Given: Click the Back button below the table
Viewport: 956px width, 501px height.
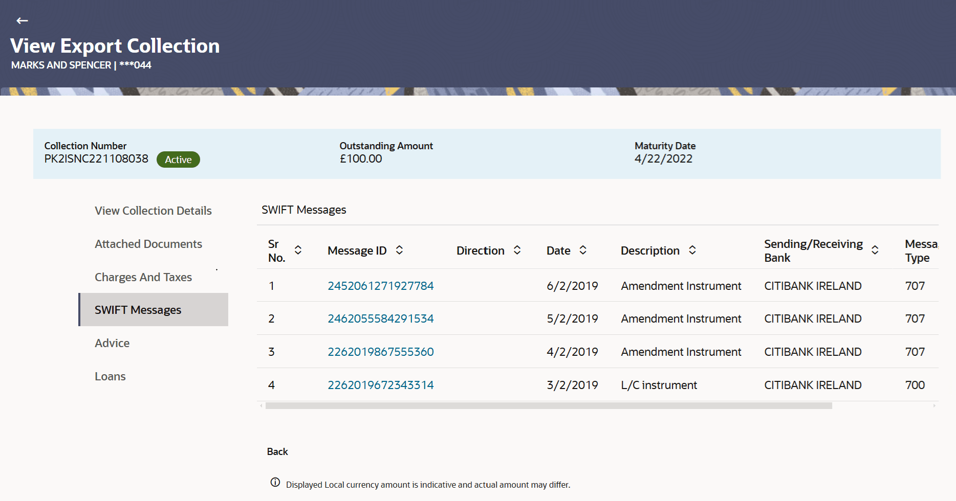Looking at the screenshot, I should (x=277, y=451).
